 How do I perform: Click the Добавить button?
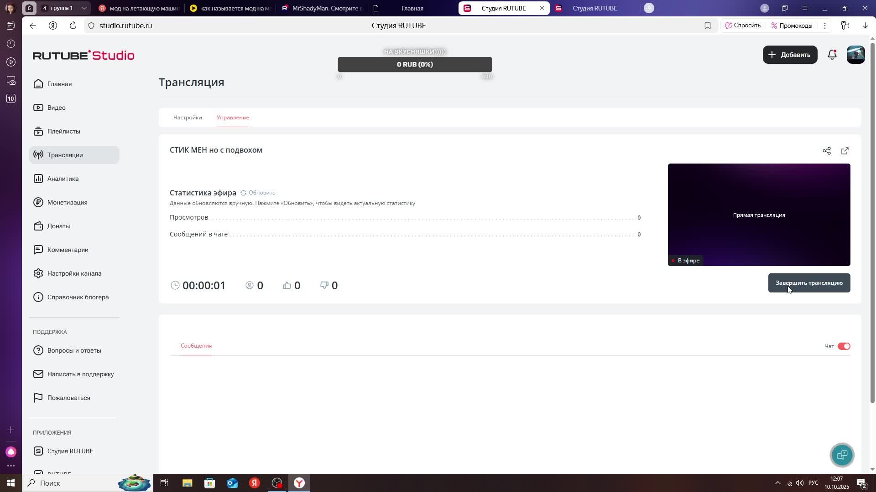[790, 55]
